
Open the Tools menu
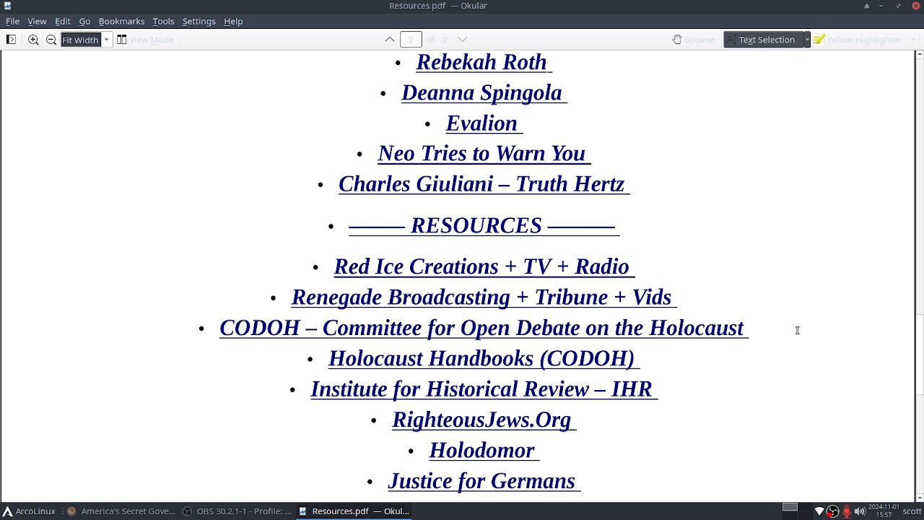tap(163, 22)
